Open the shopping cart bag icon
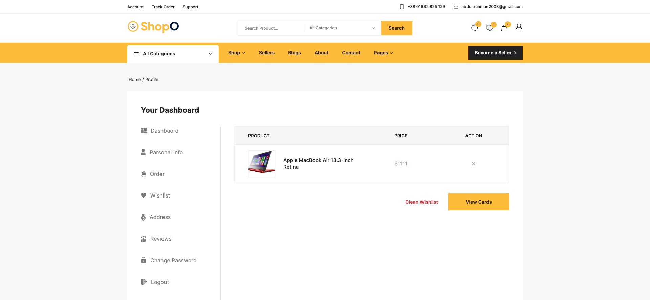Viewport: 650px width, 300px height. (x=504, y=28)
